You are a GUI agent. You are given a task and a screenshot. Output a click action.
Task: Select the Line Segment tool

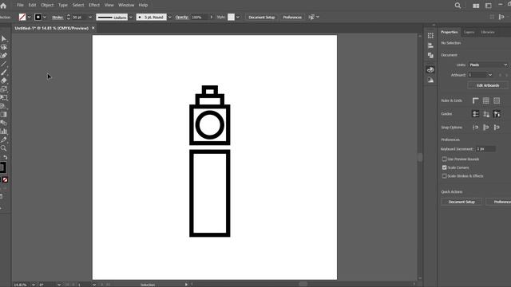[x=4, y=64]
